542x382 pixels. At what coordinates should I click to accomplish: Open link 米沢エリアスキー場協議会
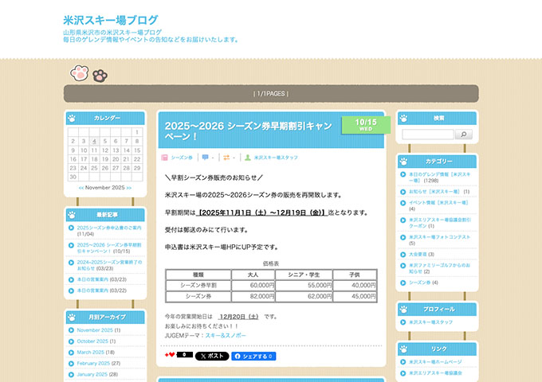coord(435,373)
